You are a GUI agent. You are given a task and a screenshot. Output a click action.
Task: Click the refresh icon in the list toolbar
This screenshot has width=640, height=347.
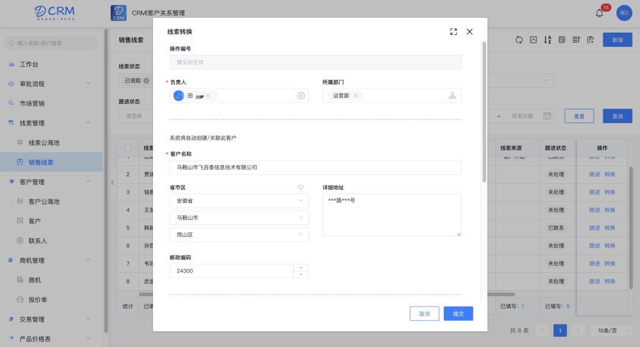coord(519,40)
